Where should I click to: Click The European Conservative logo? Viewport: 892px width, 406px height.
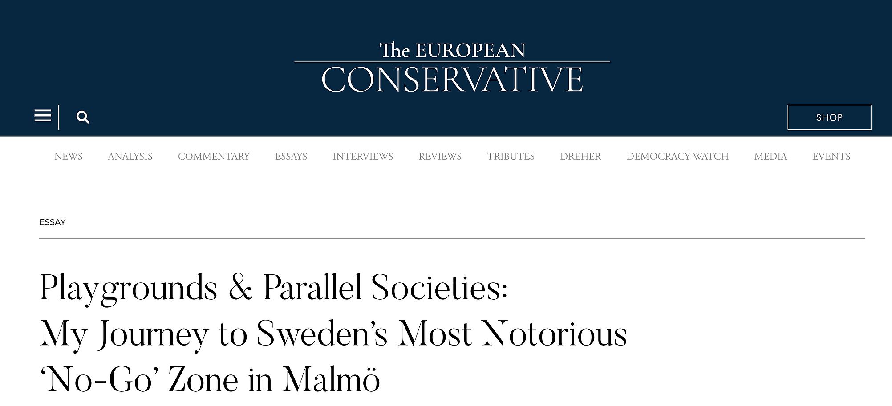pyautogui.click(x=452, y=68)
